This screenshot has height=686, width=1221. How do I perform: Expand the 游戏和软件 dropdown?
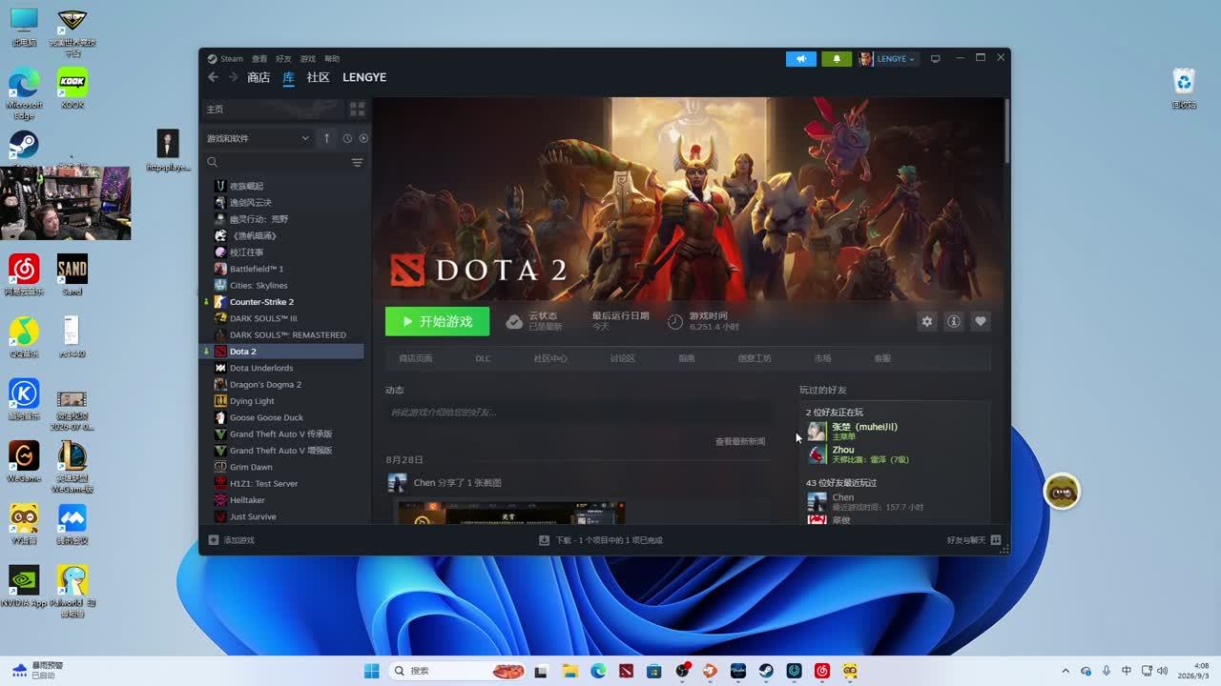point(259,138)
